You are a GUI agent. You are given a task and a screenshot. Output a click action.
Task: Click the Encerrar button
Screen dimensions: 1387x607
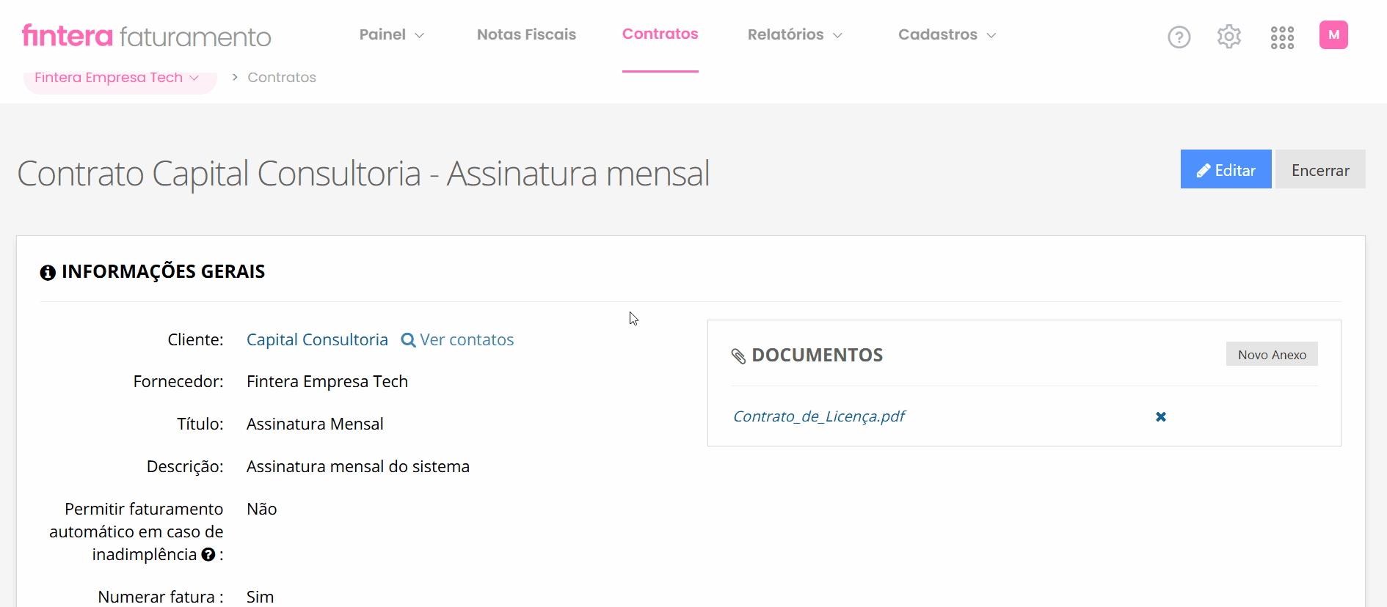pos(1320,169)
